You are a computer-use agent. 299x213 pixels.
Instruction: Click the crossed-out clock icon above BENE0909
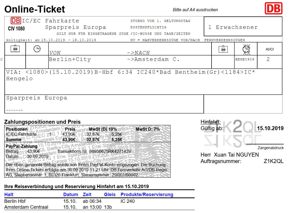tap(246, 49)
